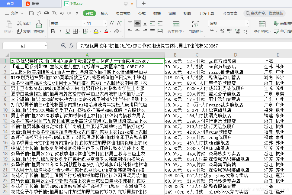Switch to the 数据 ribbon tab
Image resolution: width=292 pixels, height=195 pixels.
point(157,13)
